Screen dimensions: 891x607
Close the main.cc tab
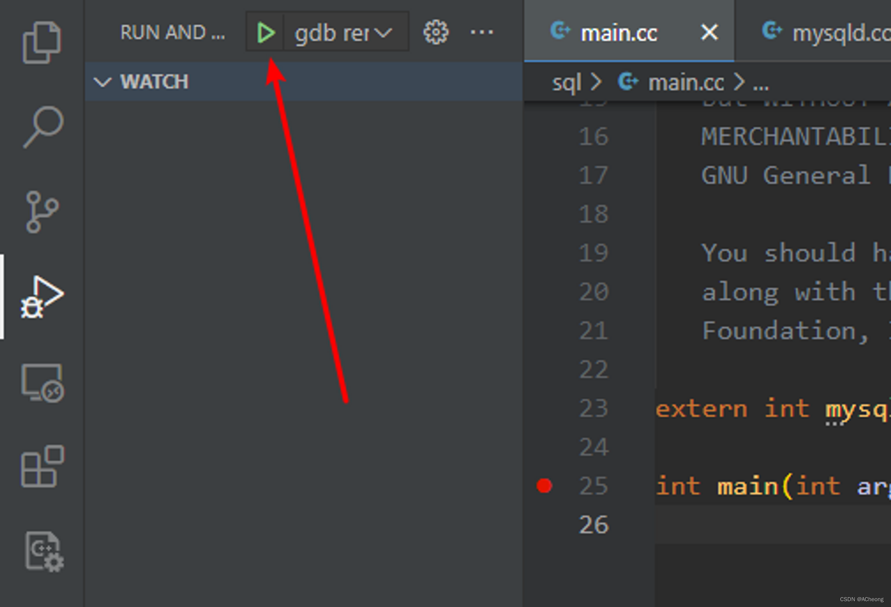coord(709,32)
